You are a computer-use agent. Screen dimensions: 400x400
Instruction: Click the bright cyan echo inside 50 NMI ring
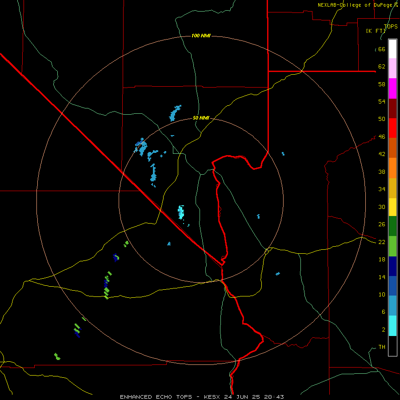click(x=181, y=212)
